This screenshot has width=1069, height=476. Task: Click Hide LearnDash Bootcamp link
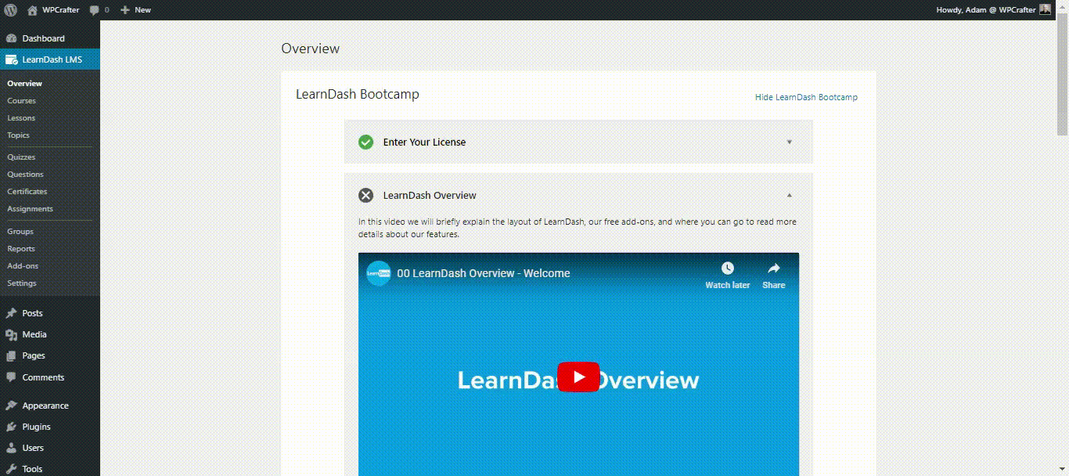[806, 97]
